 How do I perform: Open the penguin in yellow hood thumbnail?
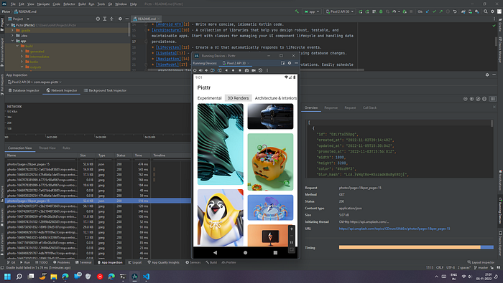(x=221, y=218)
